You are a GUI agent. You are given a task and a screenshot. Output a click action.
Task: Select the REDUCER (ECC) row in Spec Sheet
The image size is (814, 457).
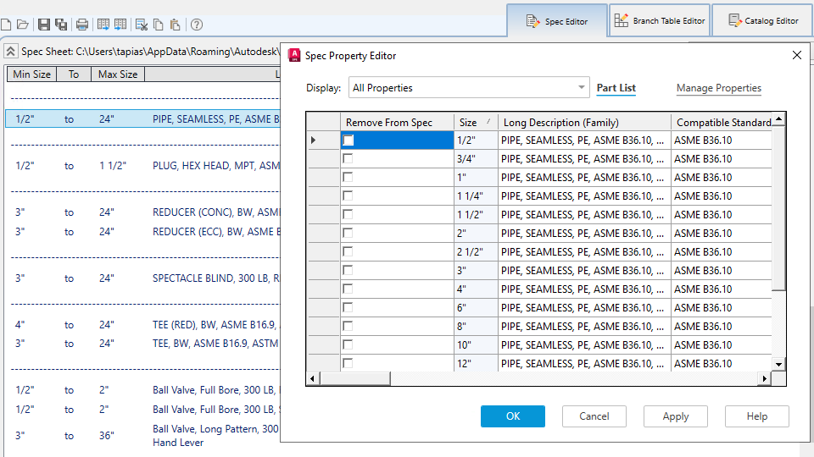point(142,232)
